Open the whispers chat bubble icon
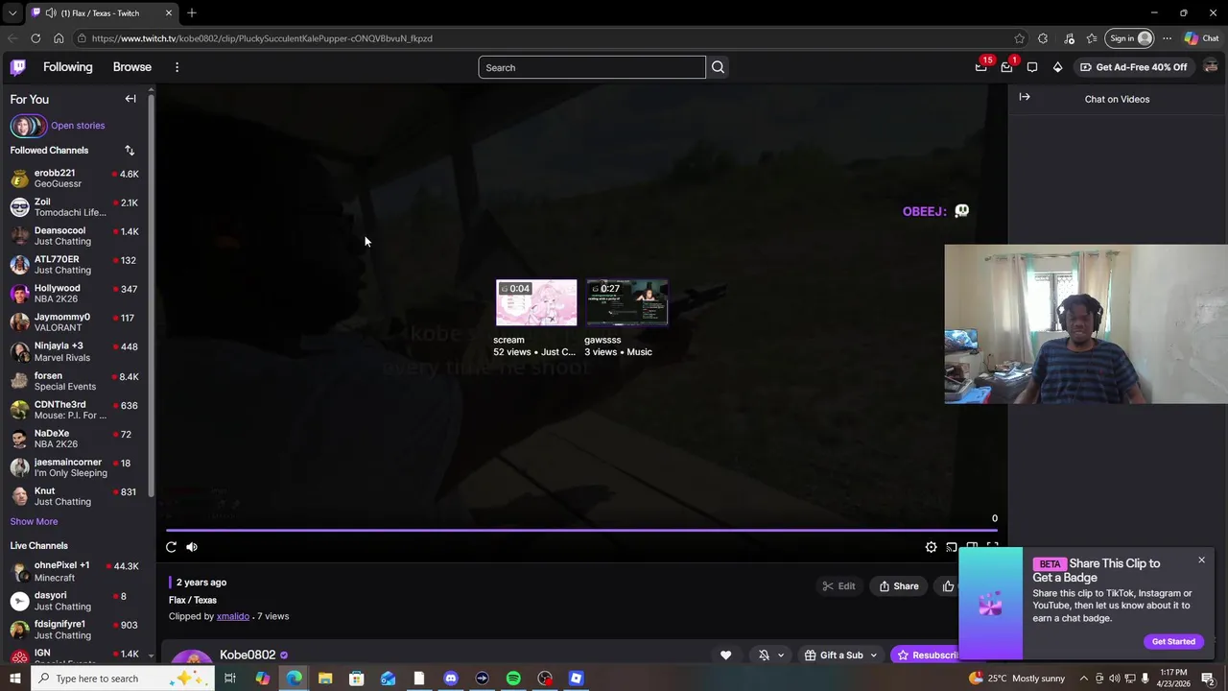The image size is (1228, 691). click(x=1032, y=67)
